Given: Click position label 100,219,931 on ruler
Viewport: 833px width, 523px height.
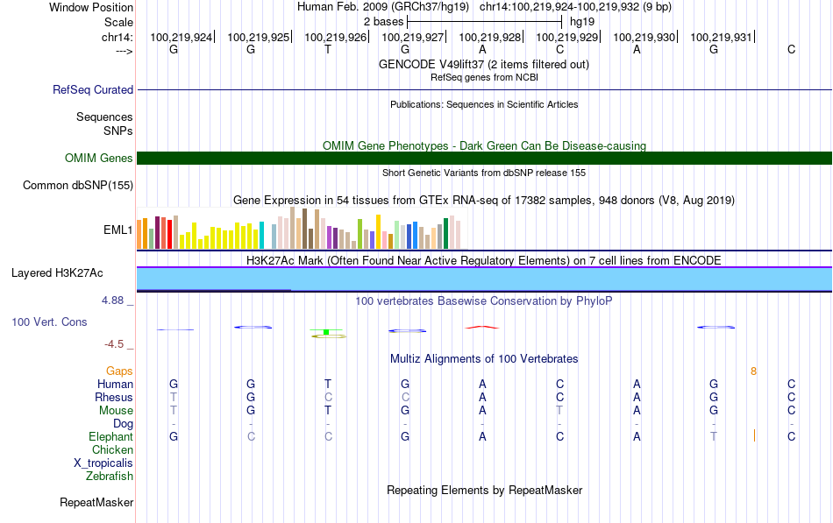Looking at the screenshot, I should 721,37.
